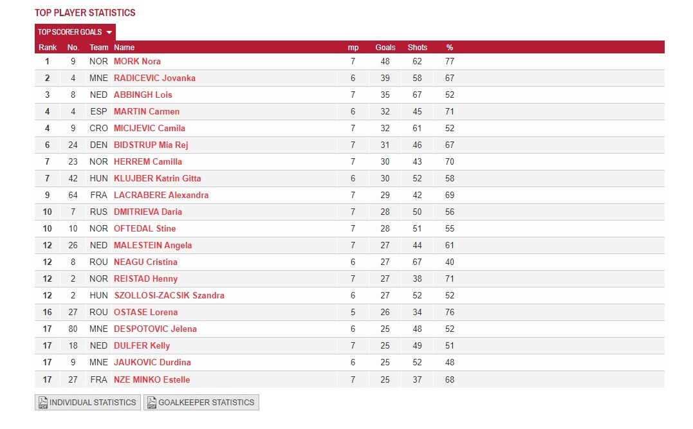Click the SZOLLOSI-ZACSIK Szandra name link
Screen dimensions: 693x429
[x=169, y=296]
